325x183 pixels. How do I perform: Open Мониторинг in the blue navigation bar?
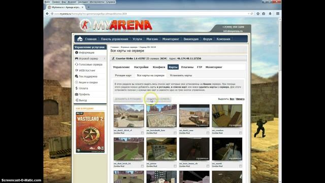pyautogui.click(x=171, y=39)
